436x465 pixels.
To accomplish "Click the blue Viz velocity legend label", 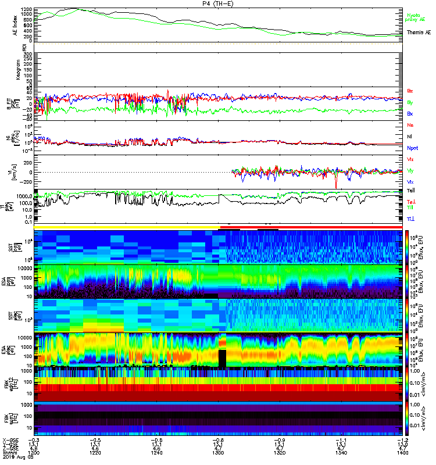I will click(x=410, y=182).
